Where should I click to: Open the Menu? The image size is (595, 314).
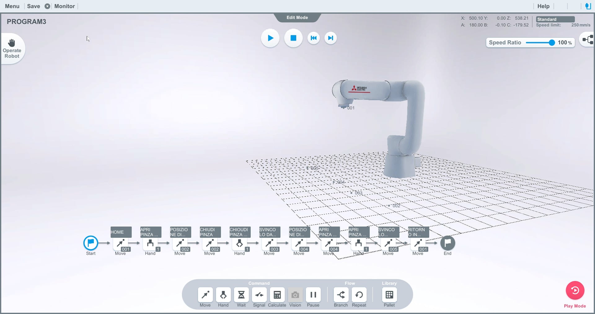click(x=12, y=6)
